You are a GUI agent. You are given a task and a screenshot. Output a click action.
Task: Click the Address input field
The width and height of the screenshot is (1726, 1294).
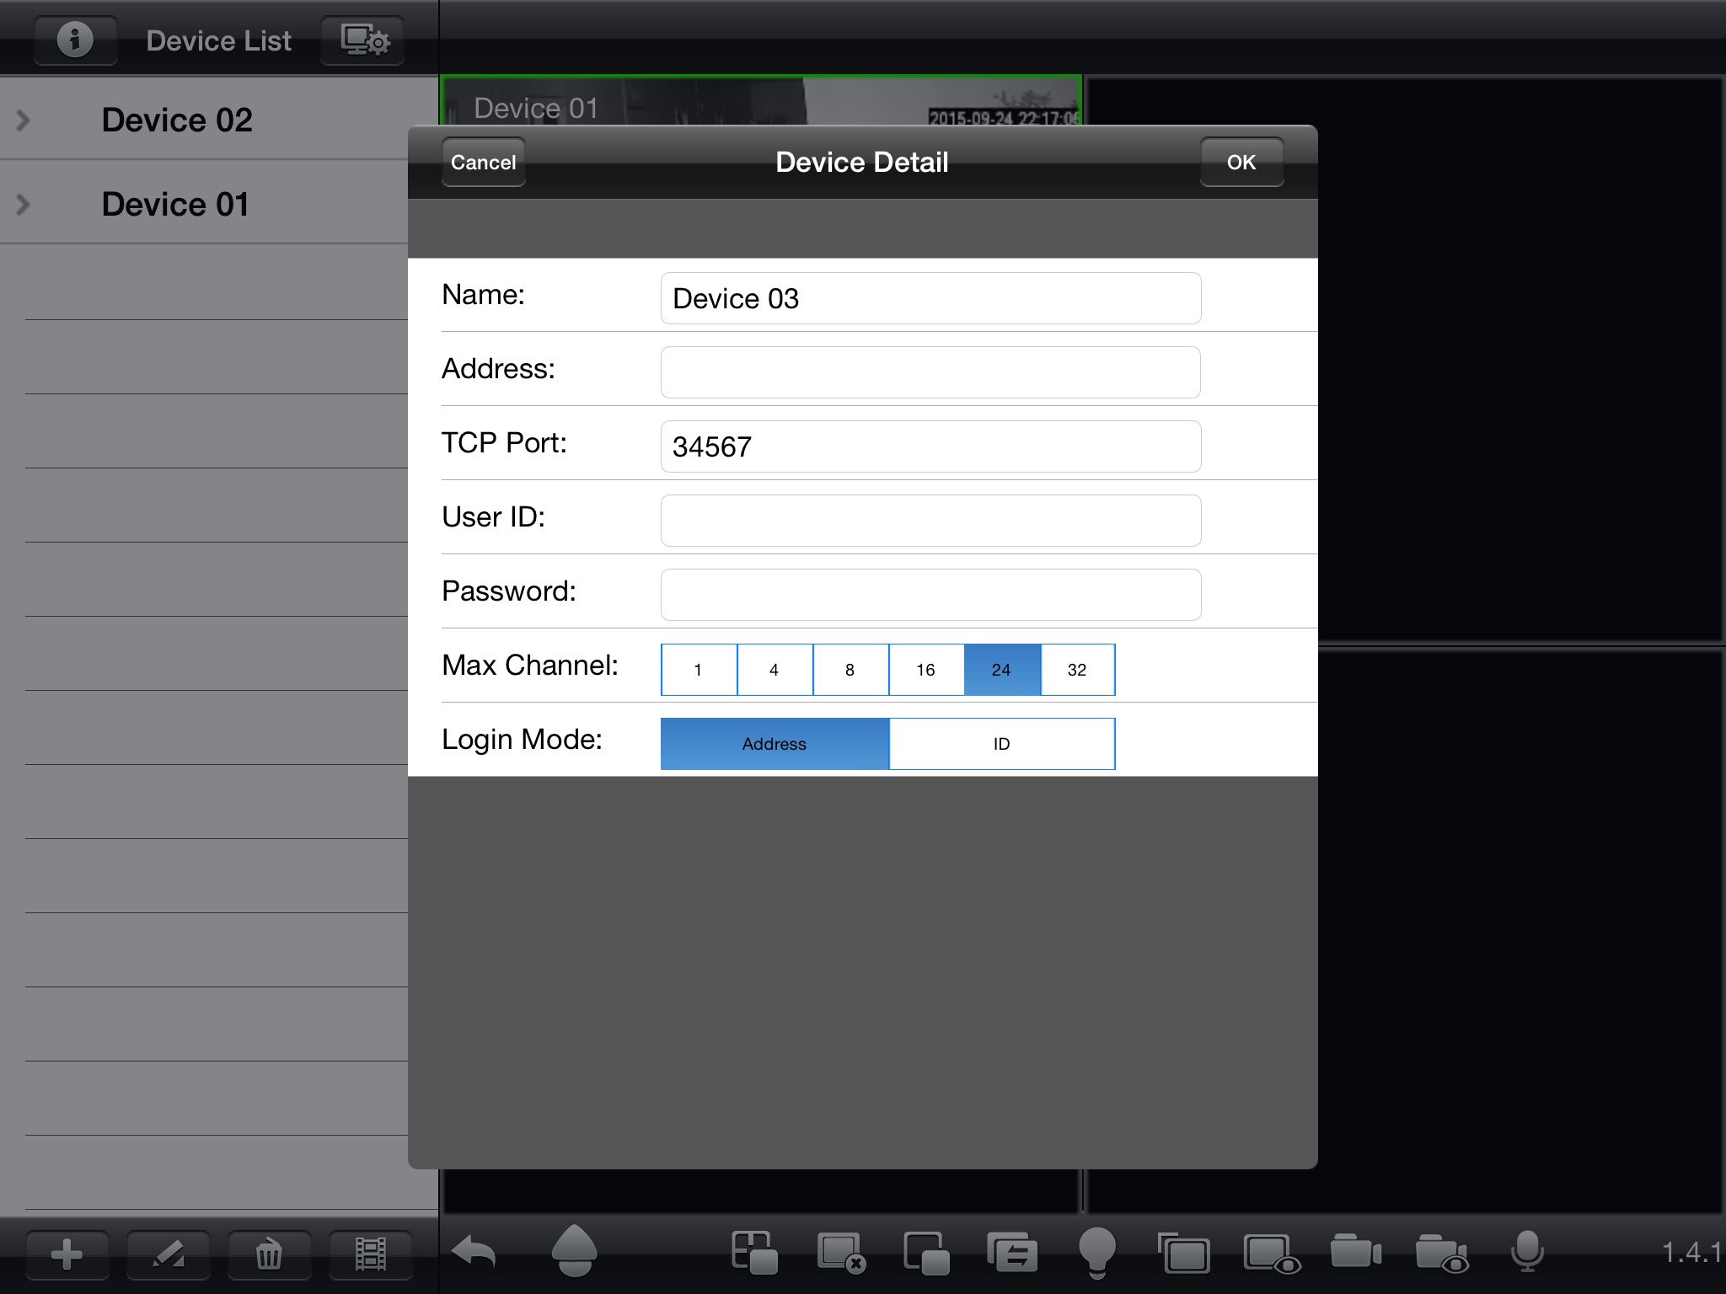tap(930, 372)
